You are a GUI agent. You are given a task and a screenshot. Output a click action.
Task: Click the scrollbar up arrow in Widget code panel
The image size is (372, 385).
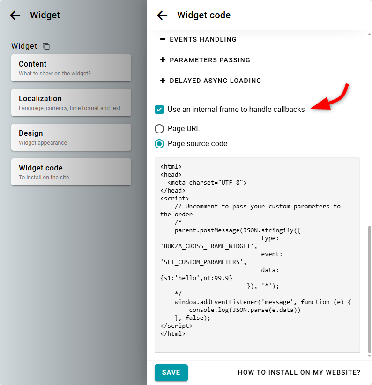coord(369,35)
